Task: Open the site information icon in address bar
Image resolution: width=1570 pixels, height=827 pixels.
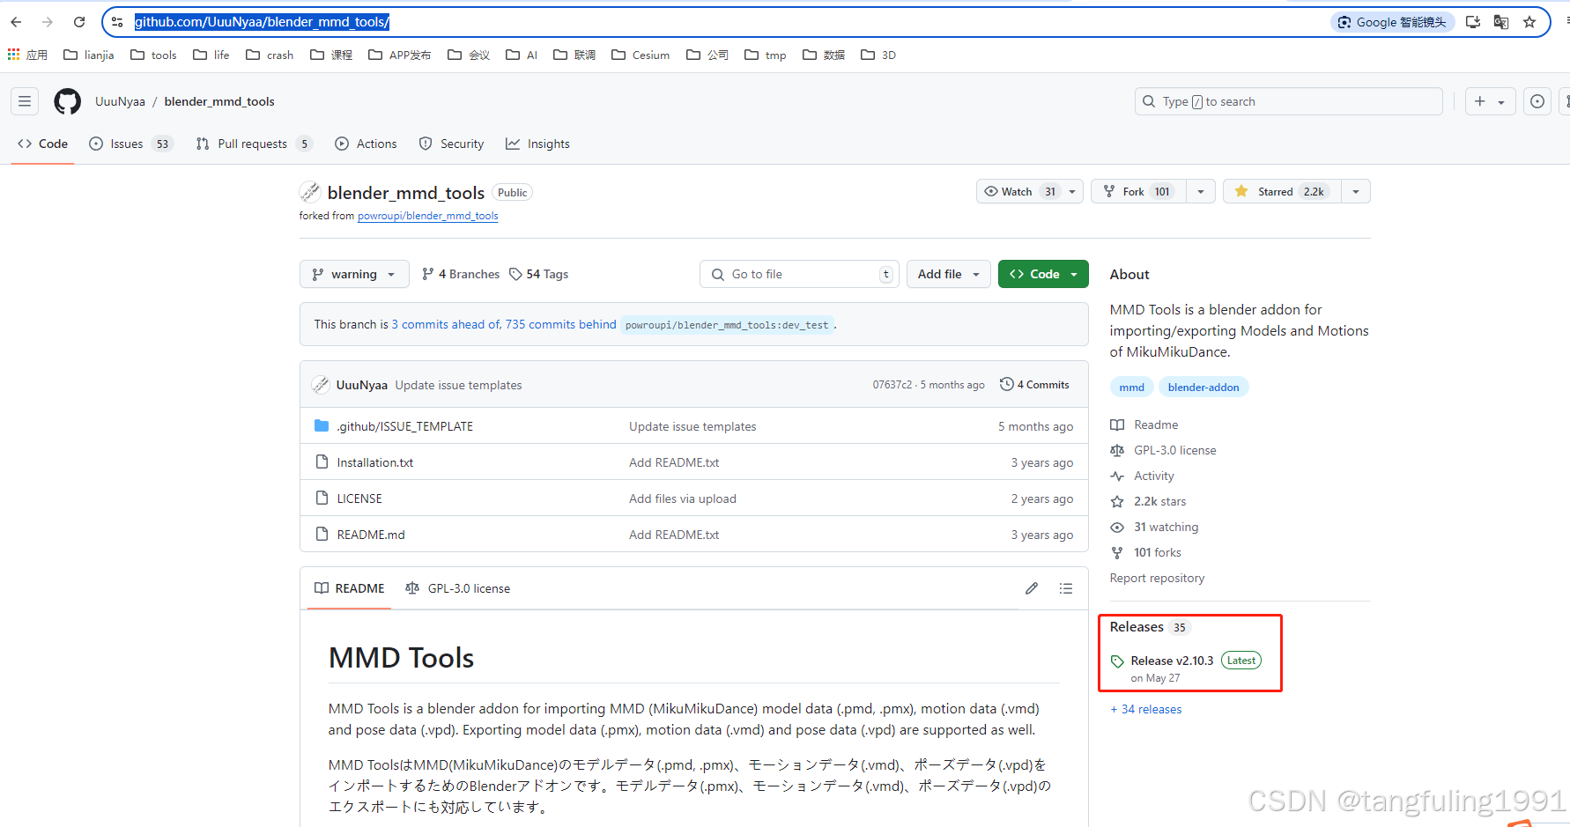Action: pos(117,22)
